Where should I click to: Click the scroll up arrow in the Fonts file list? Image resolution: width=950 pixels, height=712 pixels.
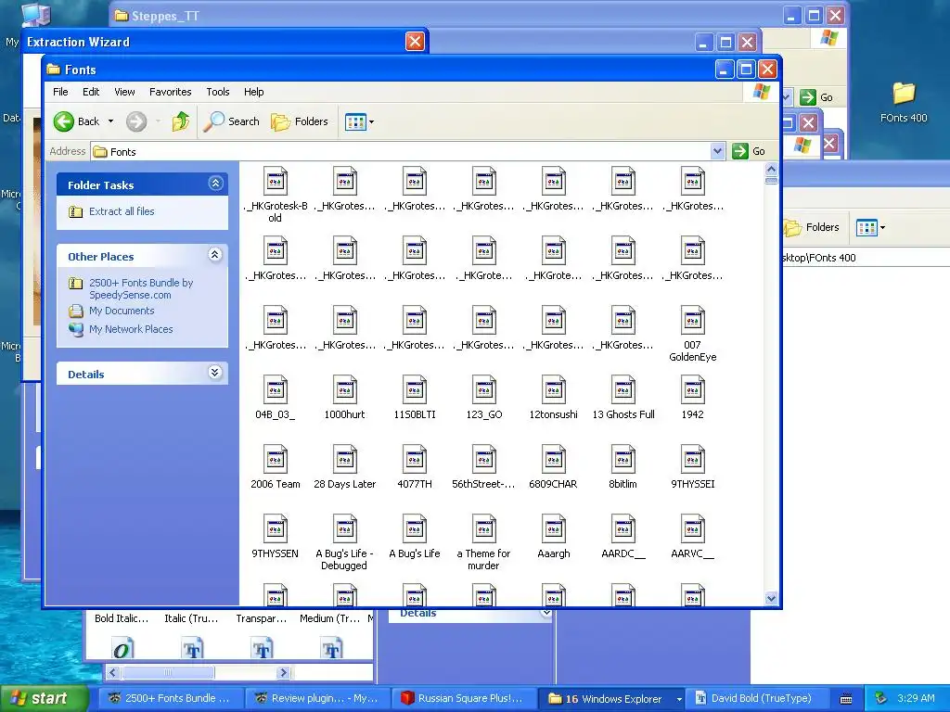[771, 169]
